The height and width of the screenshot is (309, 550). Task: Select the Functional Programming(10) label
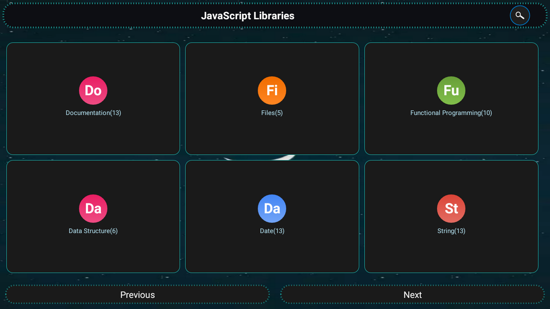451,113
